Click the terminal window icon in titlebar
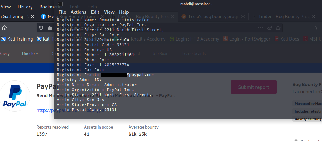The height and width of the screenshot is (141, 322). coord(60,4)
